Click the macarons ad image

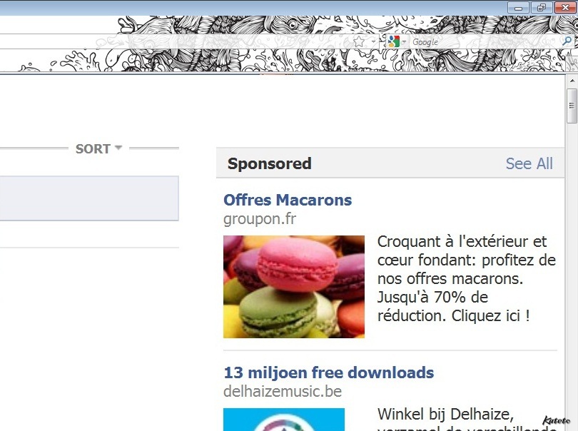click(x=294, y=286)
